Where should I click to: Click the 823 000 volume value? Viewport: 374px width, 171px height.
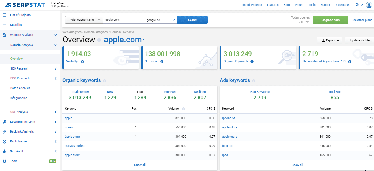pyautogui.click(x=180, y=118)
